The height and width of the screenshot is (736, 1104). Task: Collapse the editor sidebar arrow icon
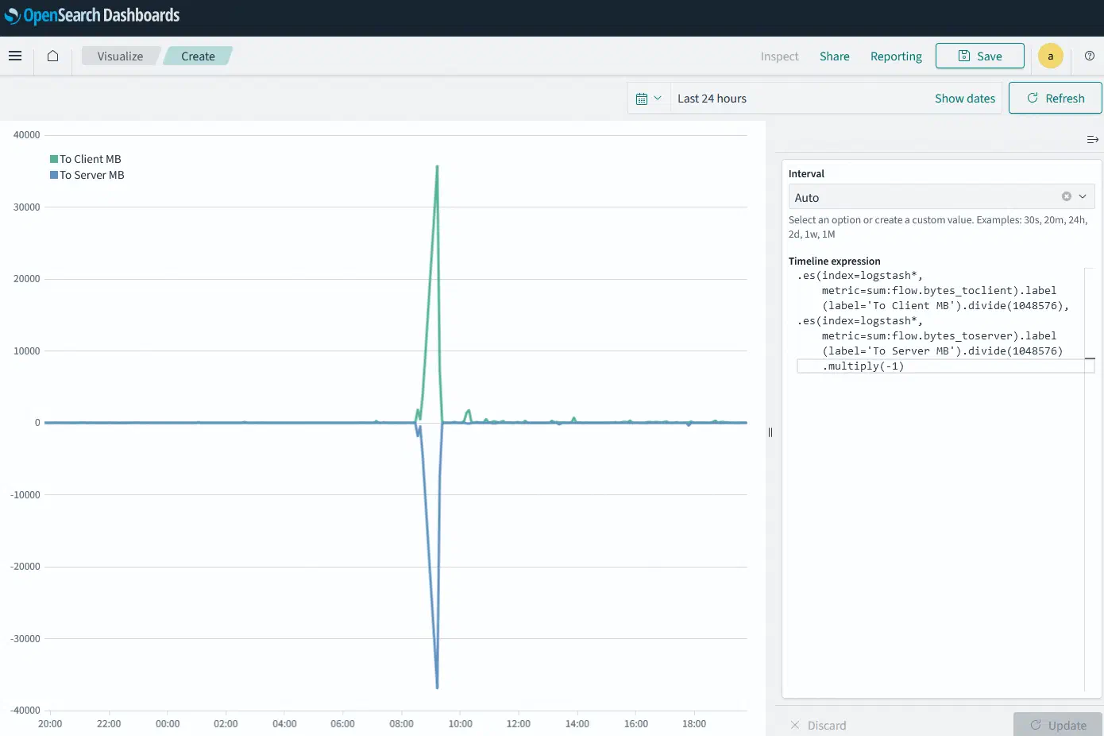pos(1093,140)
